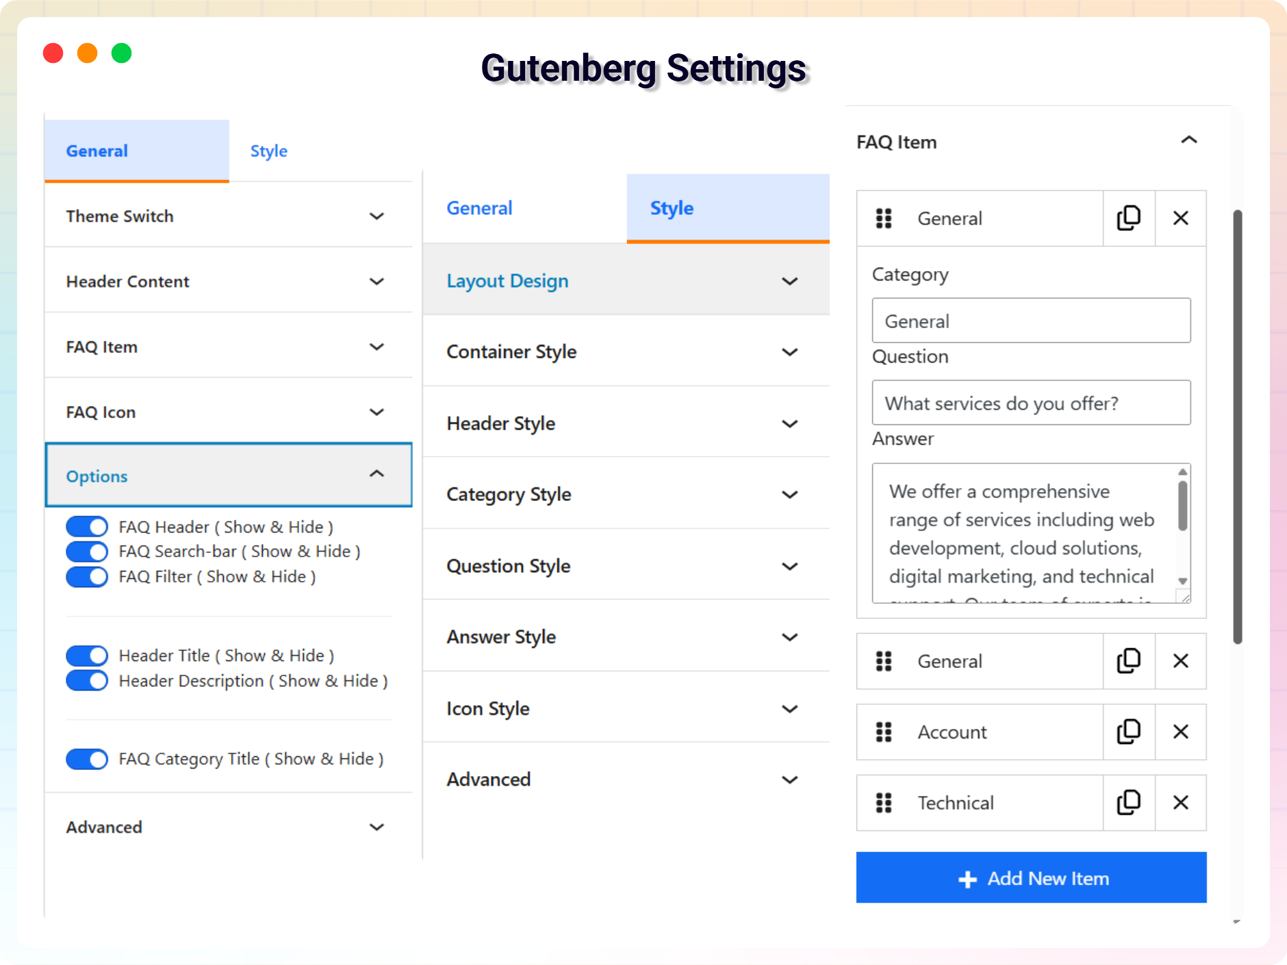
Task: Remove the Technical FAQ item
Action: coord(1180,802)
